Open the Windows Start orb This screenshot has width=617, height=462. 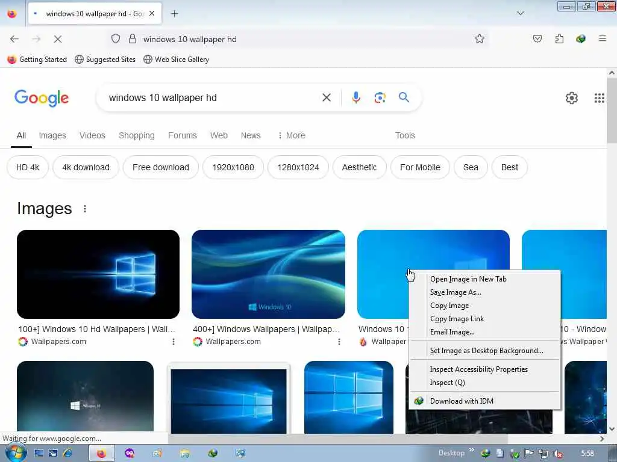click(16, 453)
